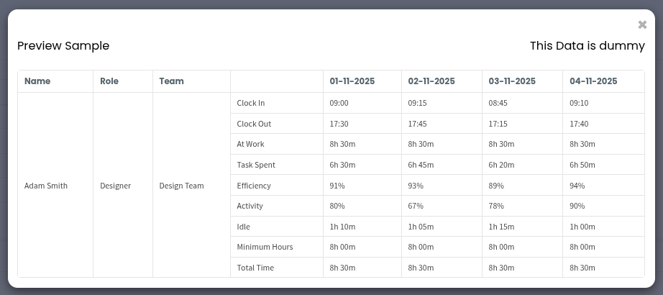Click the Task Spent row label

256,165
